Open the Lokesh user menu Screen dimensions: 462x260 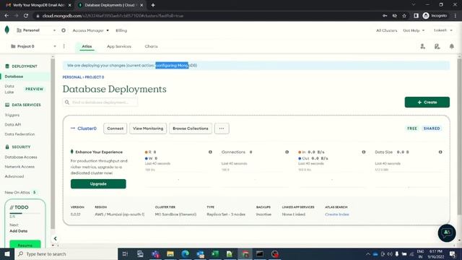(443, 30)
